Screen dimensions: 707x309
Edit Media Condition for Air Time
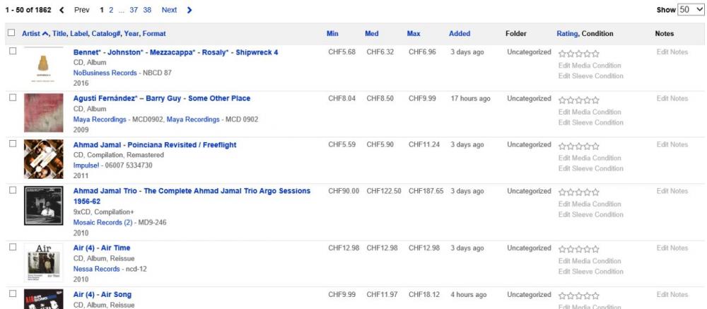590,261
